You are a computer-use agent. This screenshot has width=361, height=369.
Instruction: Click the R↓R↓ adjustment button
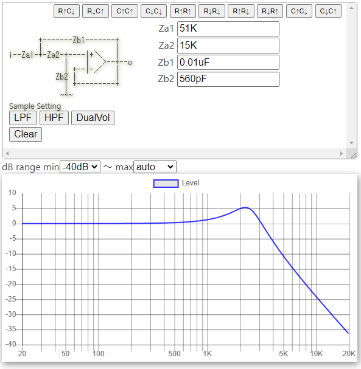point(212,11)
